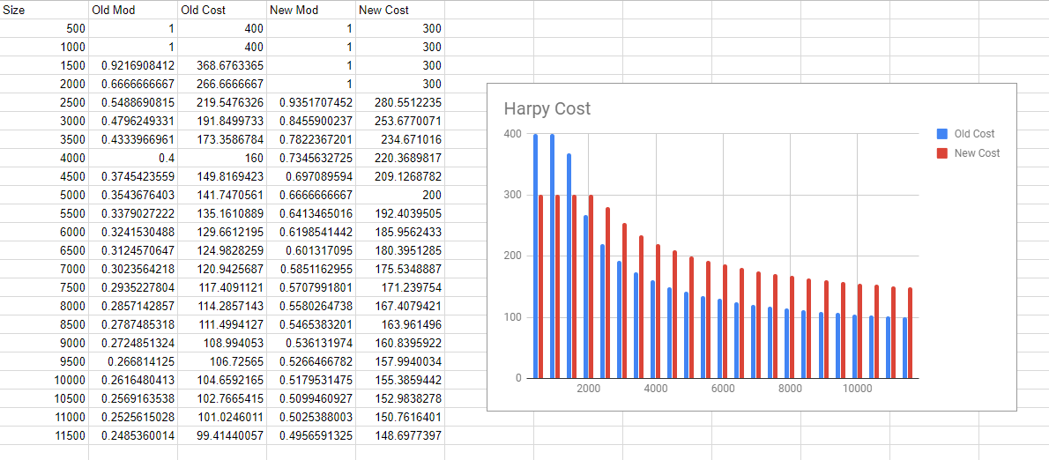Click the Harpy Cost chart title

(x=547, y=108)
